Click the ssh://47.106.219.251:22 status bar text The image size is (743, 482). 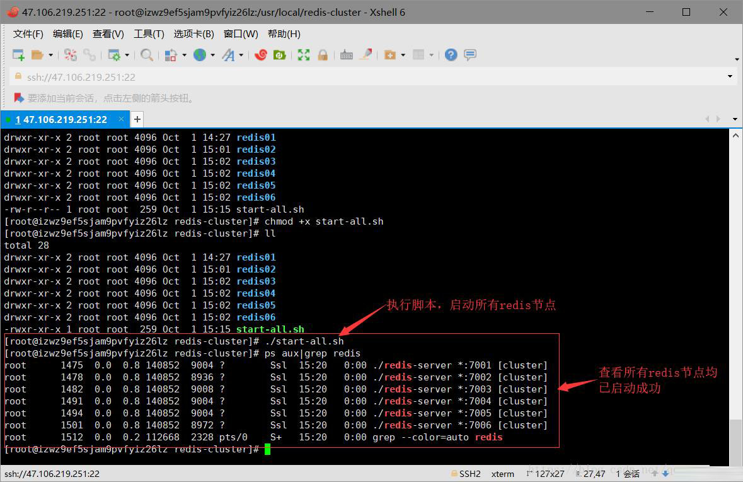pos(52,473)
